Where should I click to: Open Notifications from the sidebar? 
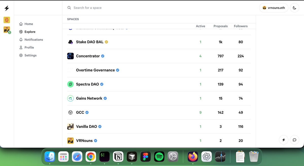pos(33,40)
